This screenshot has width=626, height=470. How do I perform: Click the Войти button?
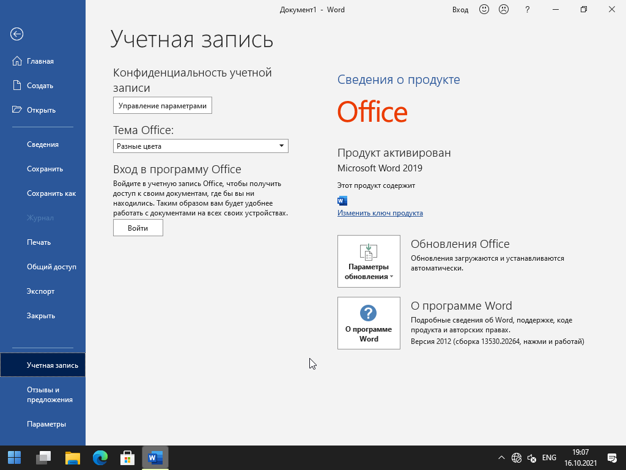click(x=138, y=228)
